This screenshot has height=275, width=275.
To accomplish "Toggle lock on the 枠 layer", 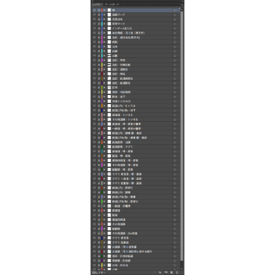I will pos(99,10).
